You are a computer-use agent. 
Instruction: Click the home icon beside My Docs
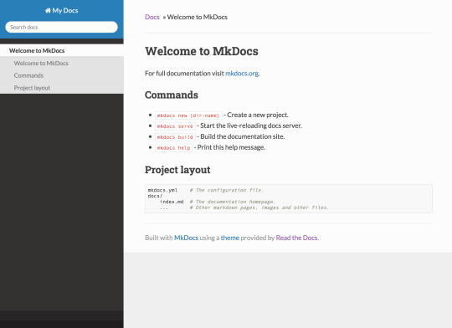click(48, 11)
